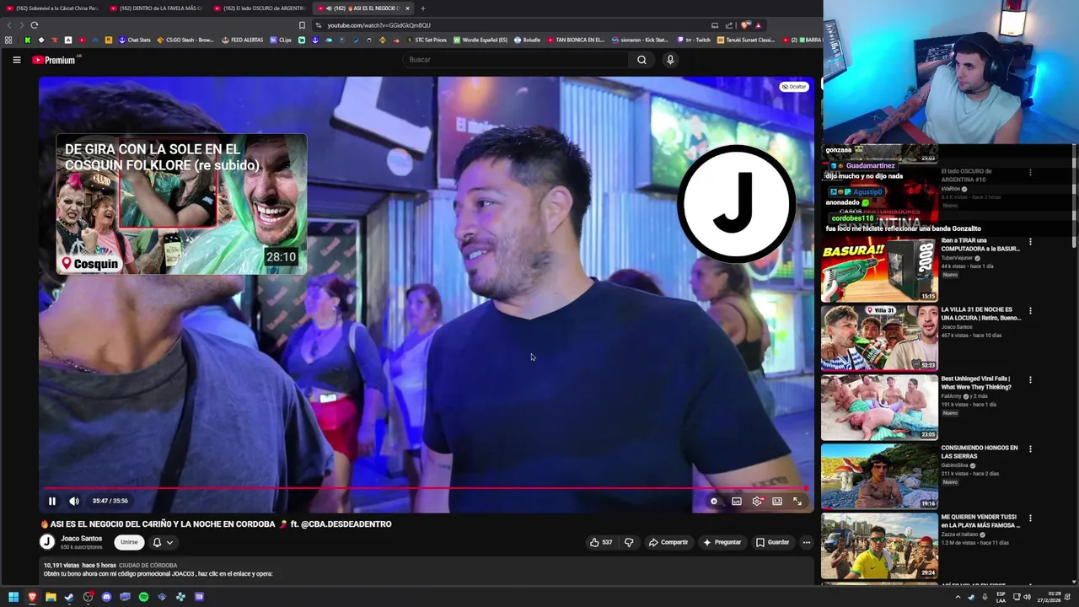Seek on the red video progress bar

click(x=426, y=488)
